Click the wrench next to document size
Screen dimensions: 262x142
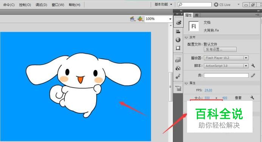[252, 97]
